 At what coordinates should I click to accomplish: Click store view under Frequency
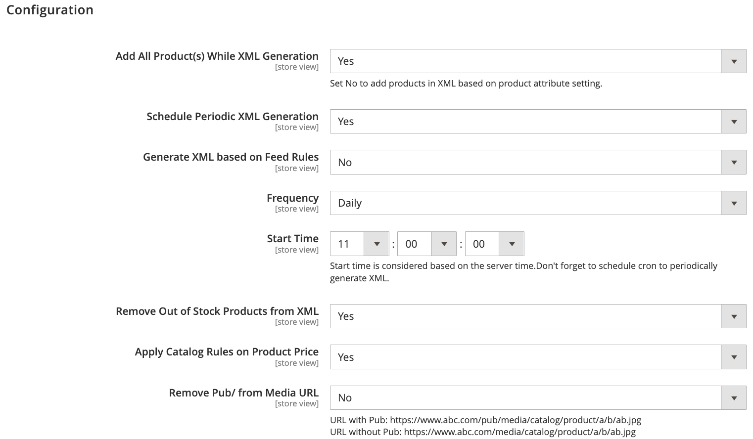[296, 209]
